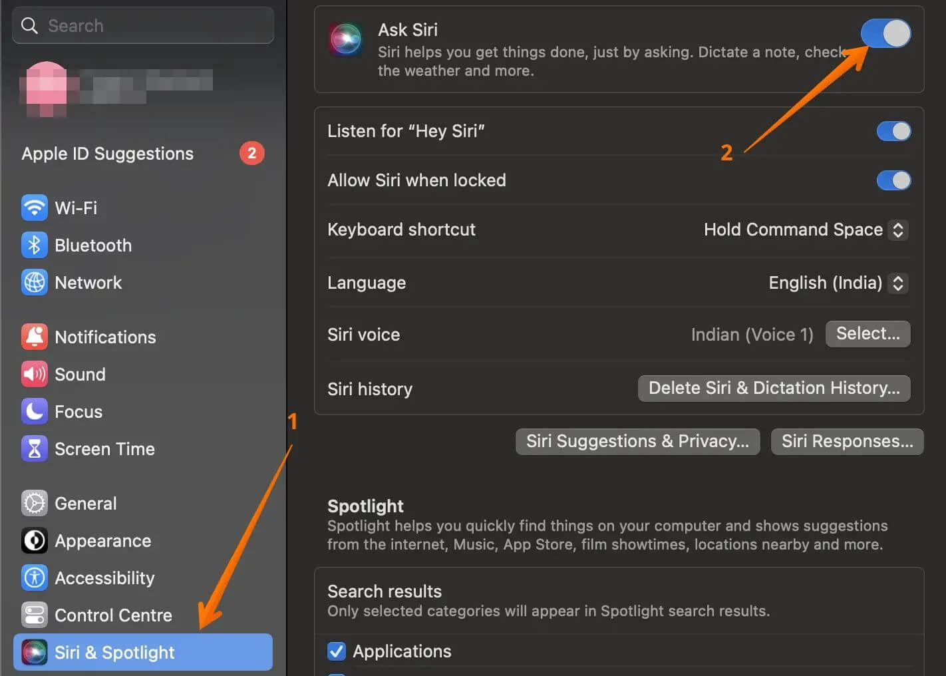Disable Listen for "Hey Siri" switch

[x=893, y=131]
